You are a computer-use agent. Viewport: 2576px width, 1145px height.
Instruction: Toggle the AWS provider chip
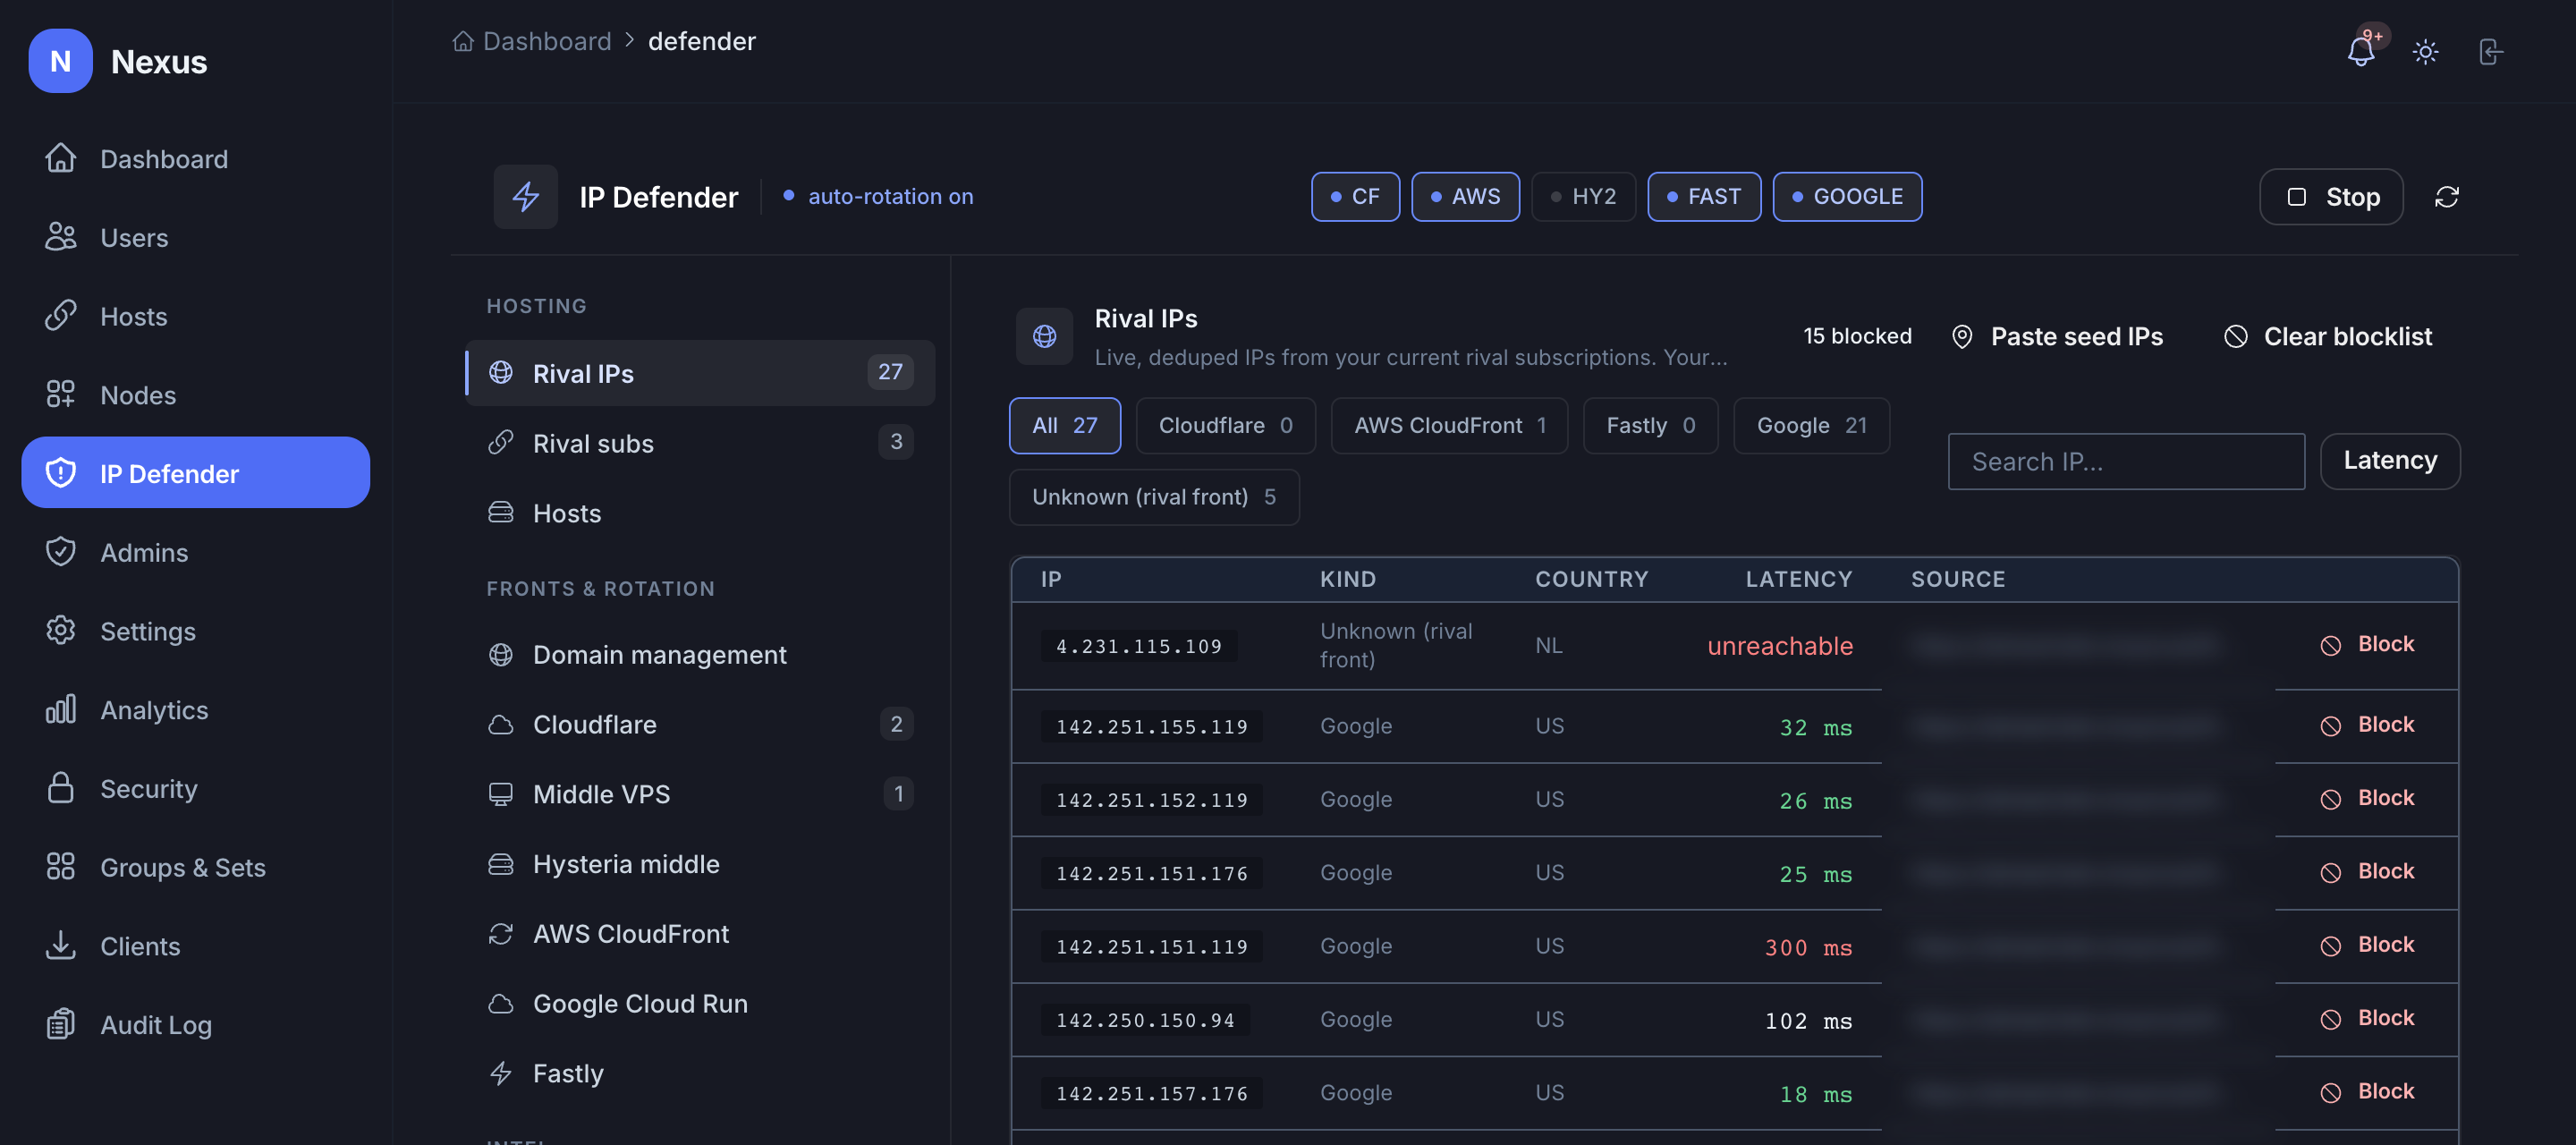pyautogui.click(x=1465, y=197)
